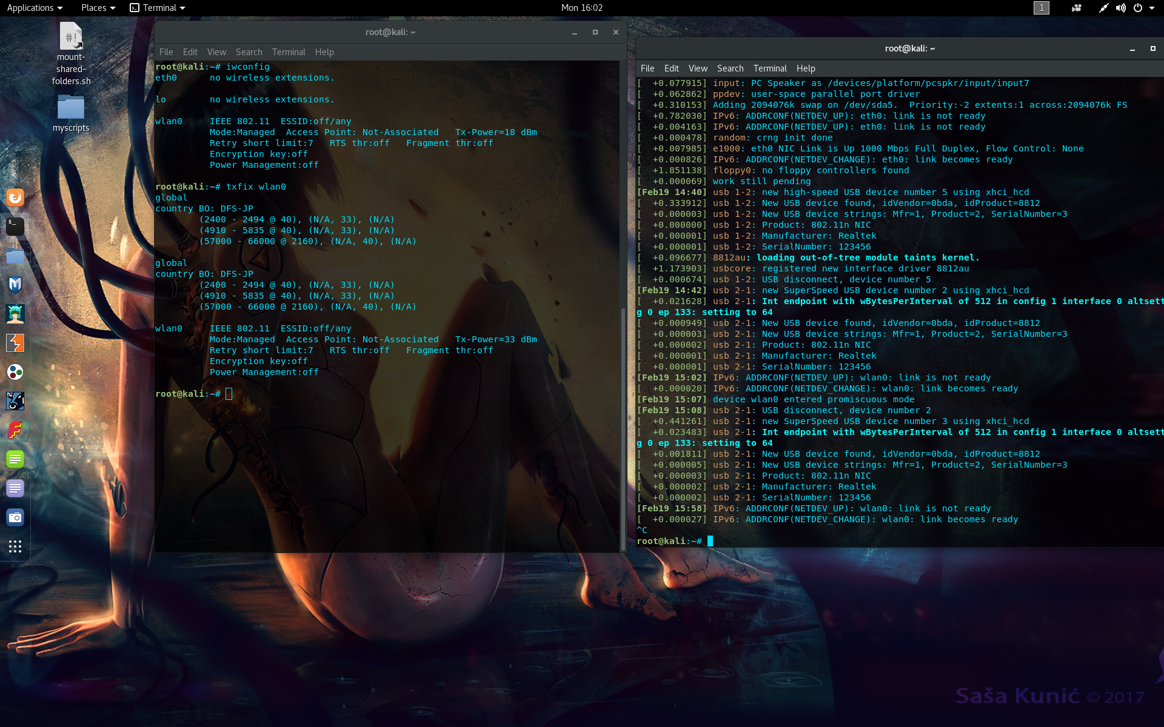Open File menu in right terminal
Viewport: 1164px width, 727px height.
click(x=647, y=68)
